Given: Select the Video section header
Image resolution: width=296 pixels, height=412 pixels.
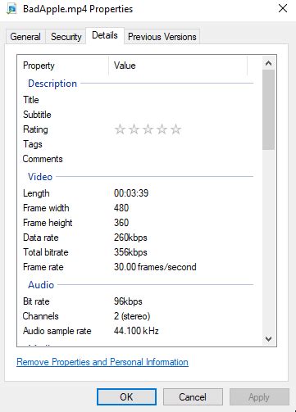Looking at the screenshot, I should point(40,177).
